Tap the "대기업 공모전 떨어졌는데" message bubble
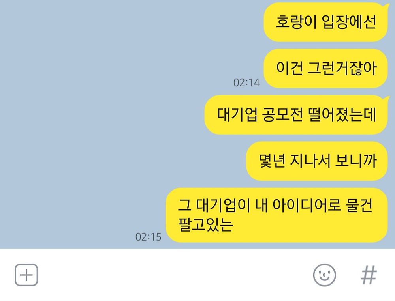Image resolution: width=395 pixels, height=301 pixels. pos(296,115)
